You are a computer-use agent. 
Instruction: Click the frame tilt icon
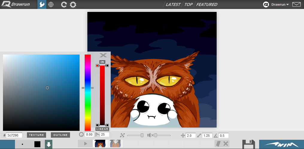[x=218, y=144]
